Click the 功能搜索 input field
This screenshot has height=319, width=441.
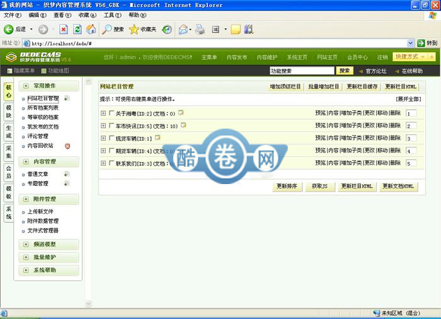[302, 71]
